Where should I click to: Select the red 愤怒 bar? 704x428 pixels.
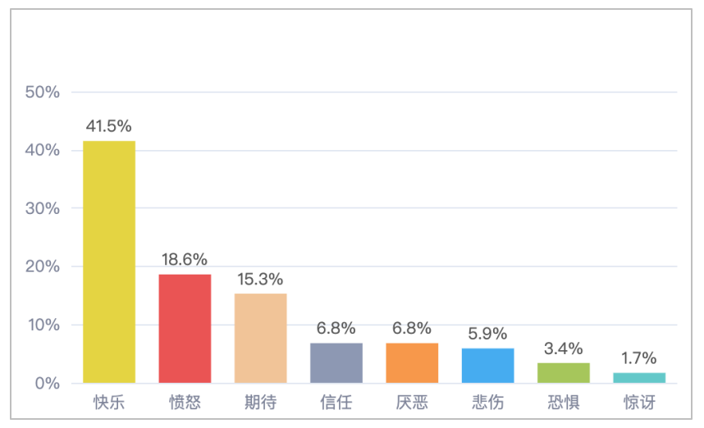coord(185,328)
